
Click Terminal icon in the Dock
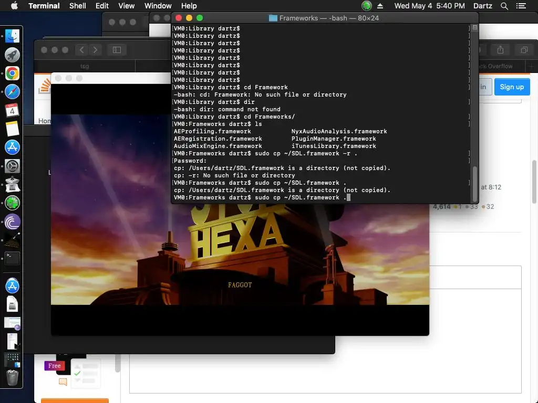[x=12, y=258]
